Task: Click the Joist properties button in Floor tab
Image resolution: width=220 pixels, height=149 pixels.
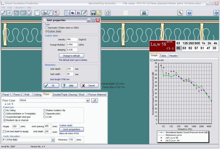Action: tap(71, 130)
